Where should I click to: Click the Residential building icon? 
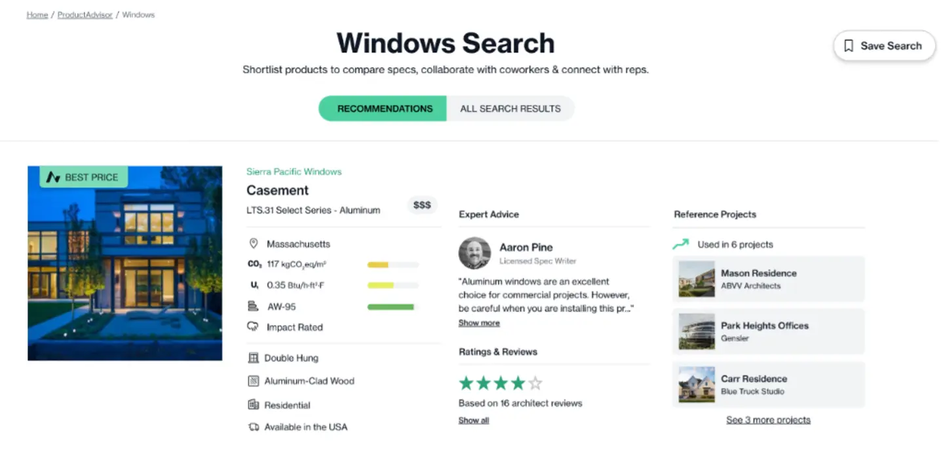click(254, 405)
